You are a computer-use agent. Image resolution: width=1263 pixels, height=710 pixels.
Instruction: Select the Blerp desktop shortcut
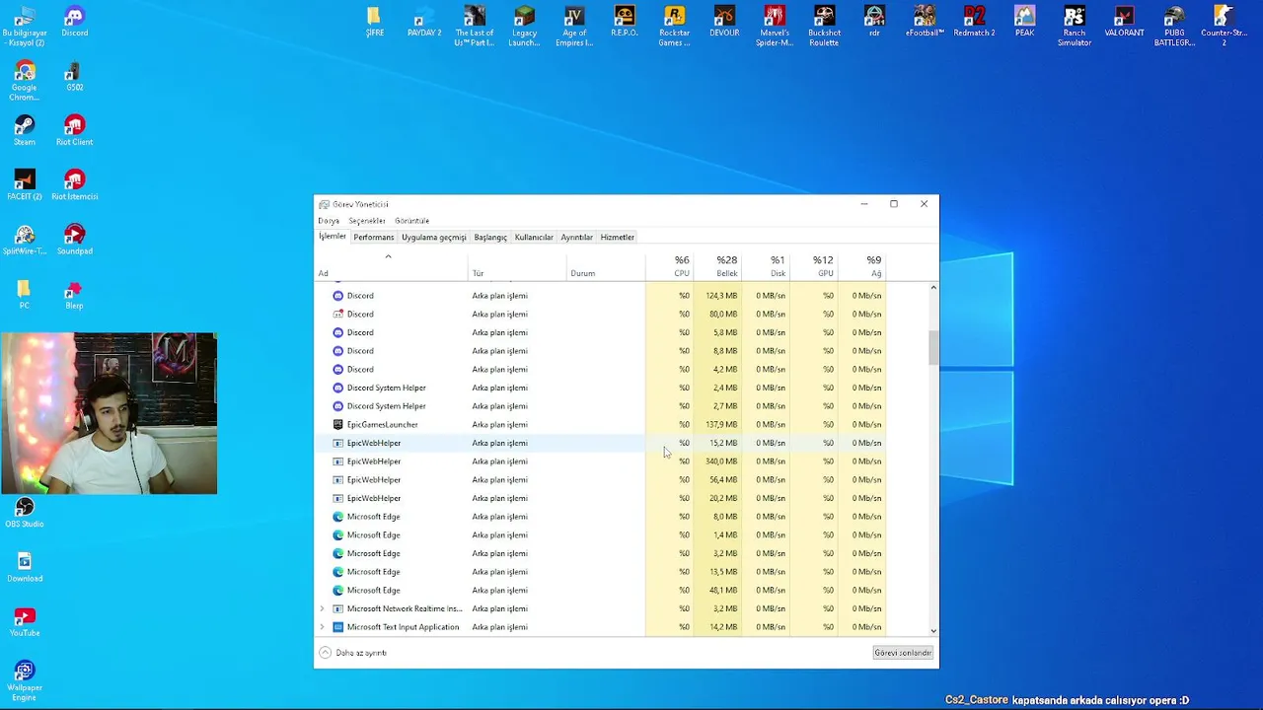[74, 295]
